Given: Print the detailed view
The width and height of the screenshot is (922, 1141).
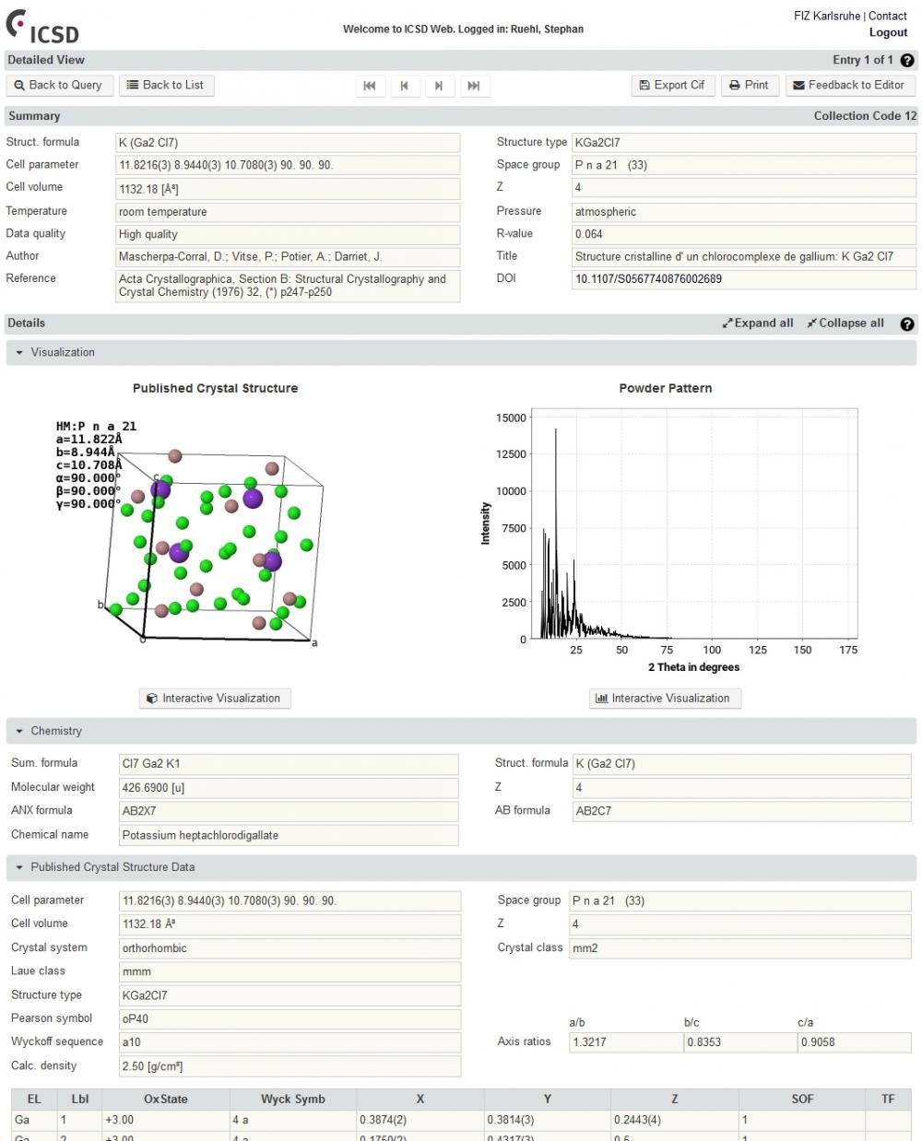Looking at the screenshot, I should point(749,85).
